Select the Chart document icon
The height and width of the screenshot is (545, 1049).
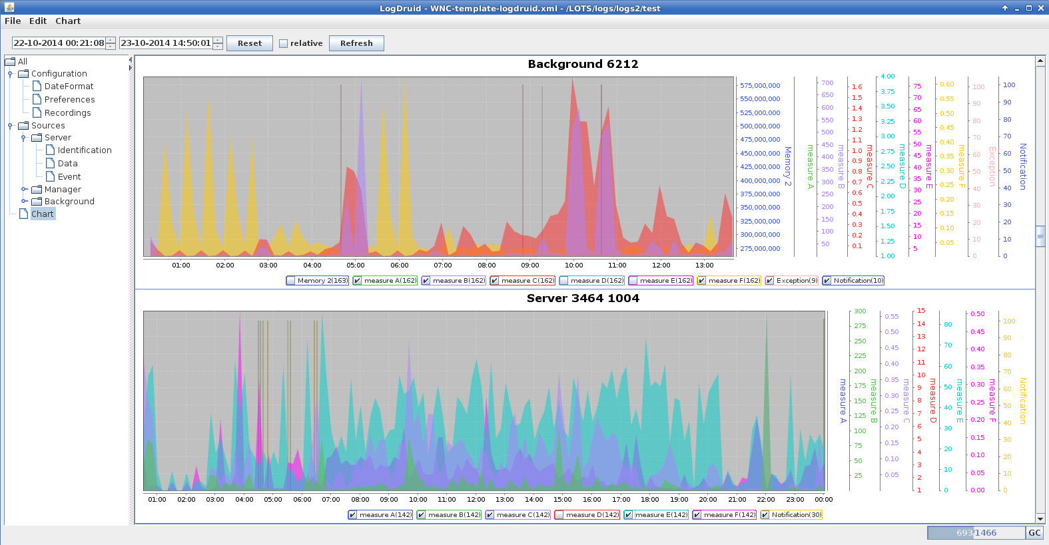point(23,214)
